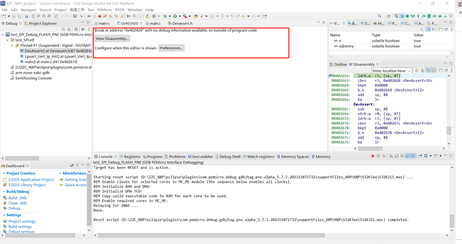Click the Preferences... button

tap(172, 48)
